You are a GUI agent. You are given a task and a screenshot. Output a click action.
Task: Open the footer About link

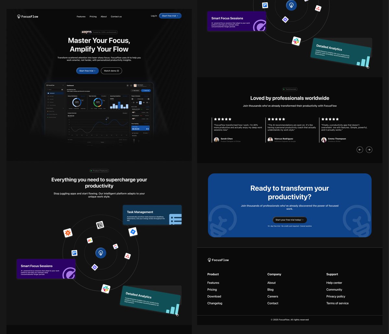point(272,283)
